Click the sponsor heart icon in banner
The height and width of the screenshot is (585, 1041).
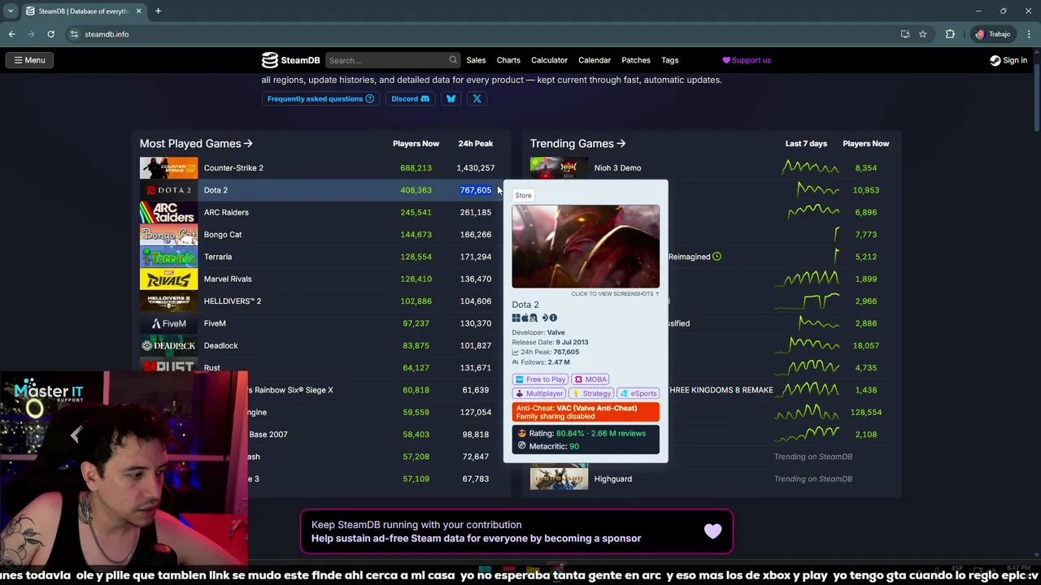point(712,531)
